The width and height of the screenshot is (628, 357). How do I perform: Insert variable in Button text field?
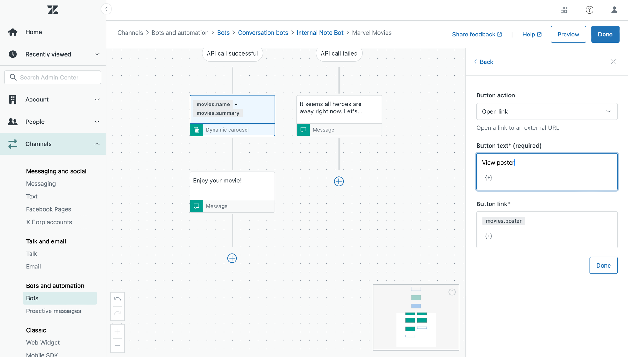click(x=489, y=178)
